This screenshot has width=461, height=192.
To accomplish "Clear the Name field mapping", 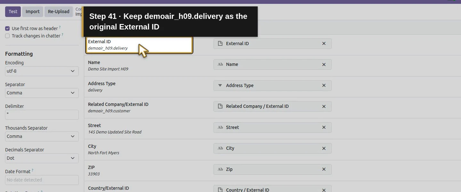I will [x=324, y=65].
